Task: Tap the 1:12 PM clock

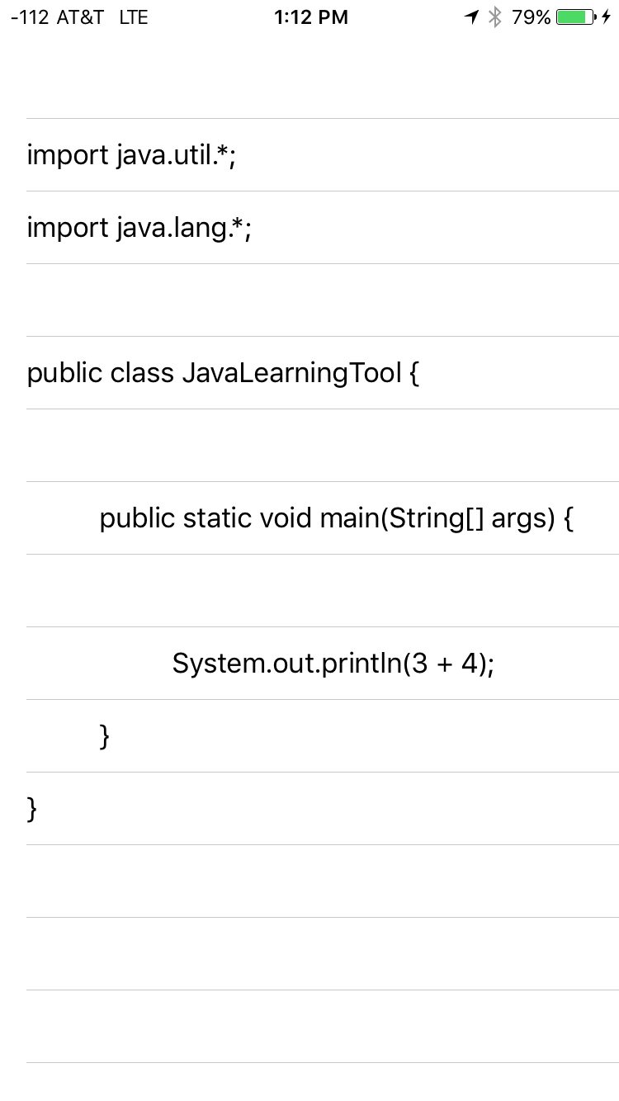Action: point(311,17)
